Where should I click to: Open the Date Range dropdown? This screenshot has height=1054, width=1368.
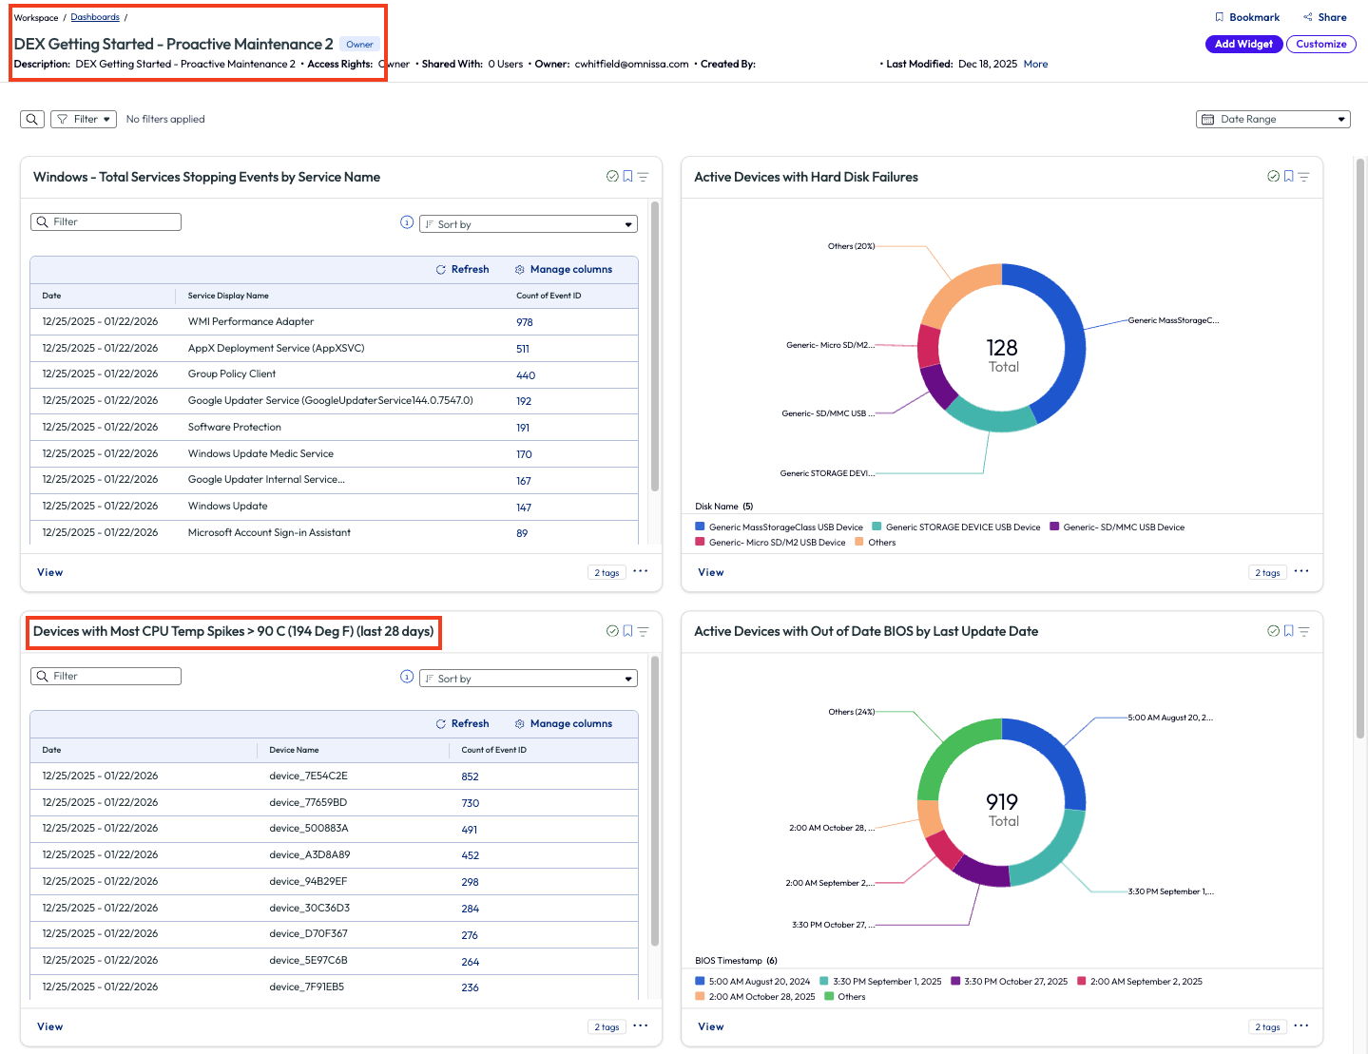pyautogui.click(x=1273, y=119)
